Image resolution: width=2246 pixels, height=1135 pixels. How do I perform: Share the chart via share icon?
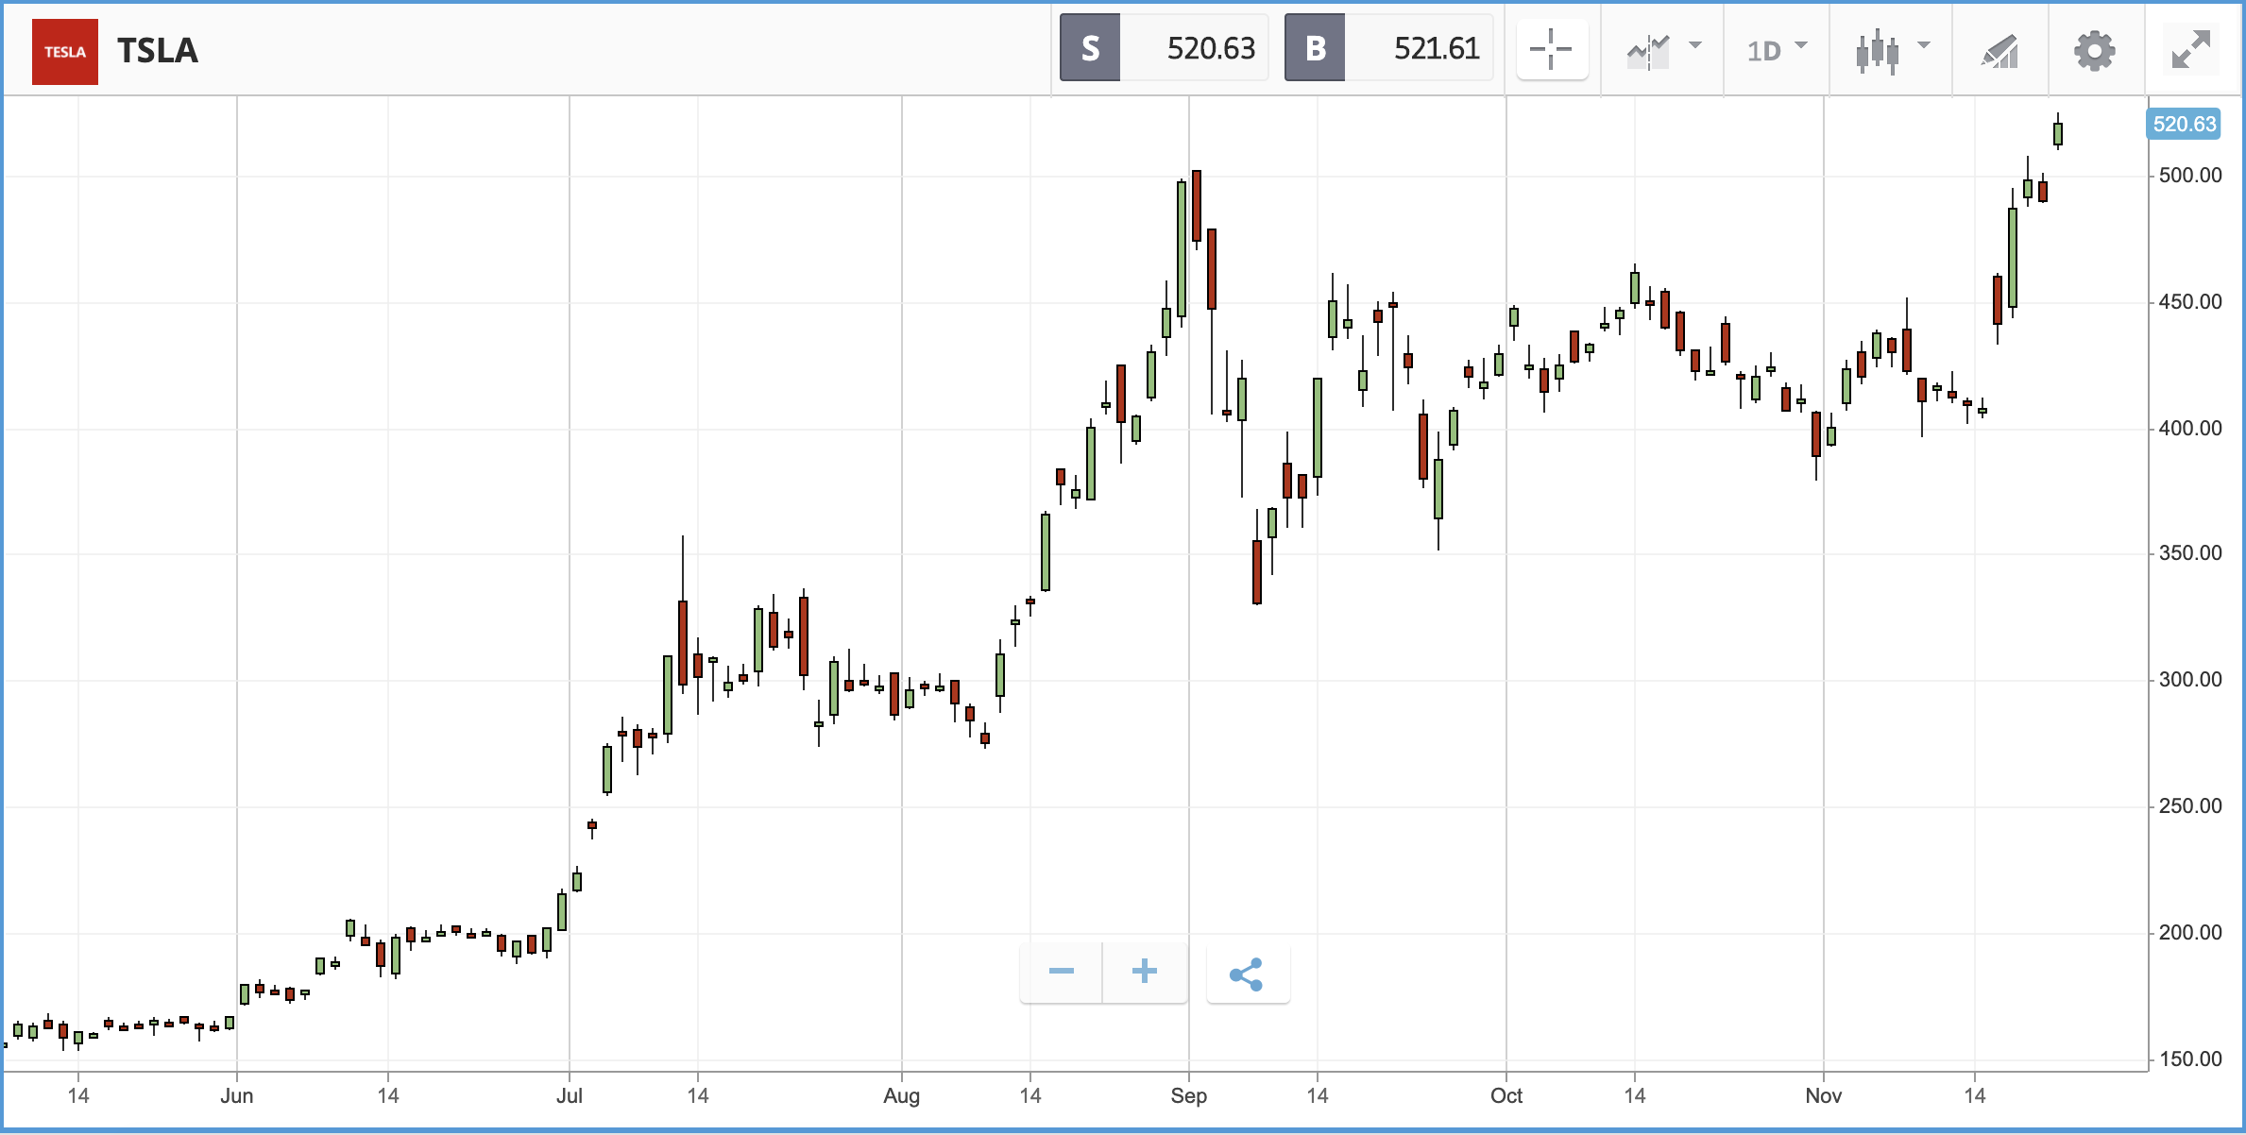[1248, 974]
